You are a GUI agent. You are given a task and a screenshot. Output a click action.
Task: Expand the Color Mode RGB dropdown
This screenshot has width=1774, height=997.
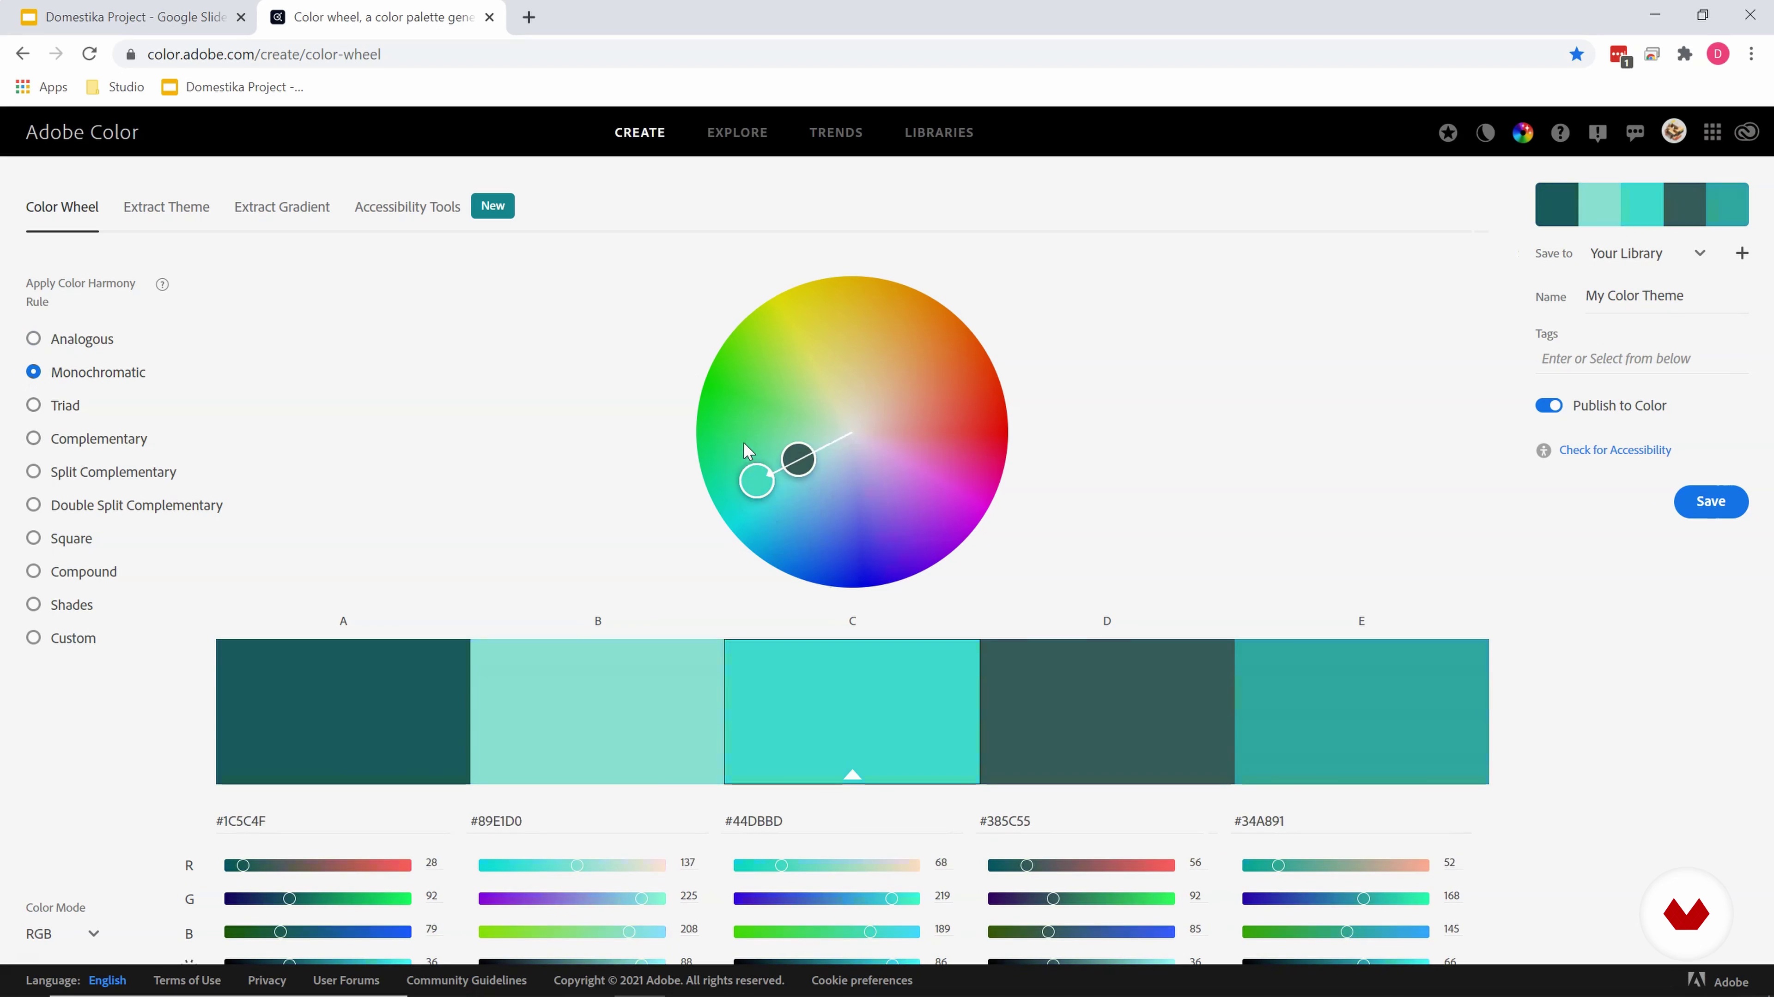[x=63, y=934]
